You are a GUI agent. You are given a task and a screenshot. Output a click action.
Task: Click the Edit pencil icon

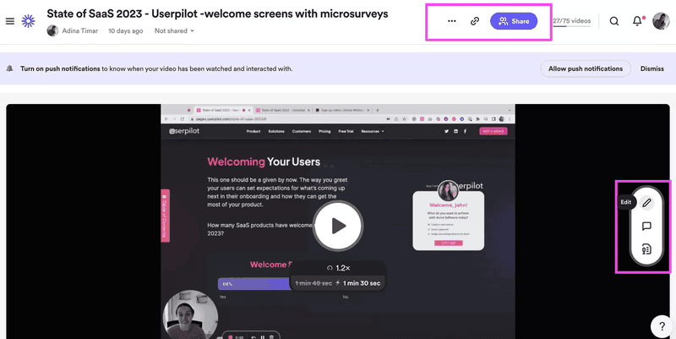point(646,203)
